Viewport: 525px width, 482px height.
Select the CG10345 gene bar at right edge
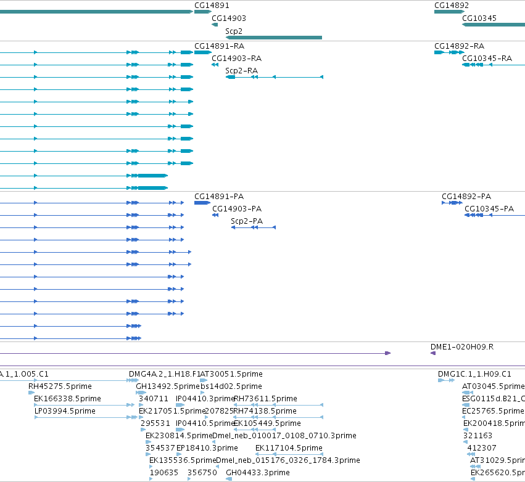pos(494,25)
